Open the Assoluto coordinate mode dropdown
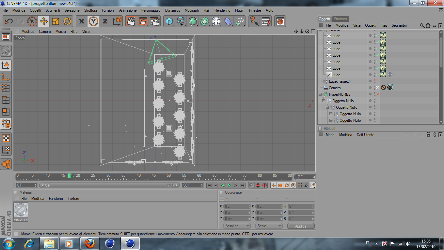 (237, 226)
